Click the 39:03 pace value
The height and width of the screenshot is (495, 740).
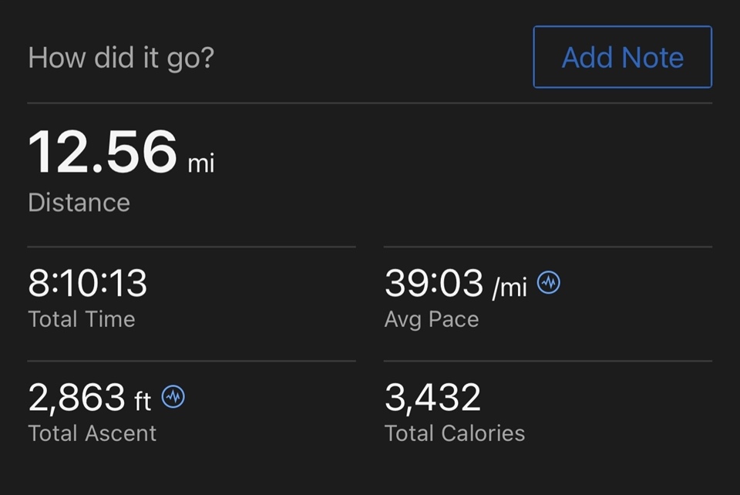tap(434, 283)
